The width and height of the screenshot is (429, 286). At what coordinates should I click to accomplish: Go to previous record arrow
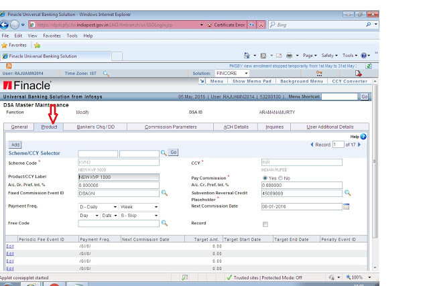(312, 145)
